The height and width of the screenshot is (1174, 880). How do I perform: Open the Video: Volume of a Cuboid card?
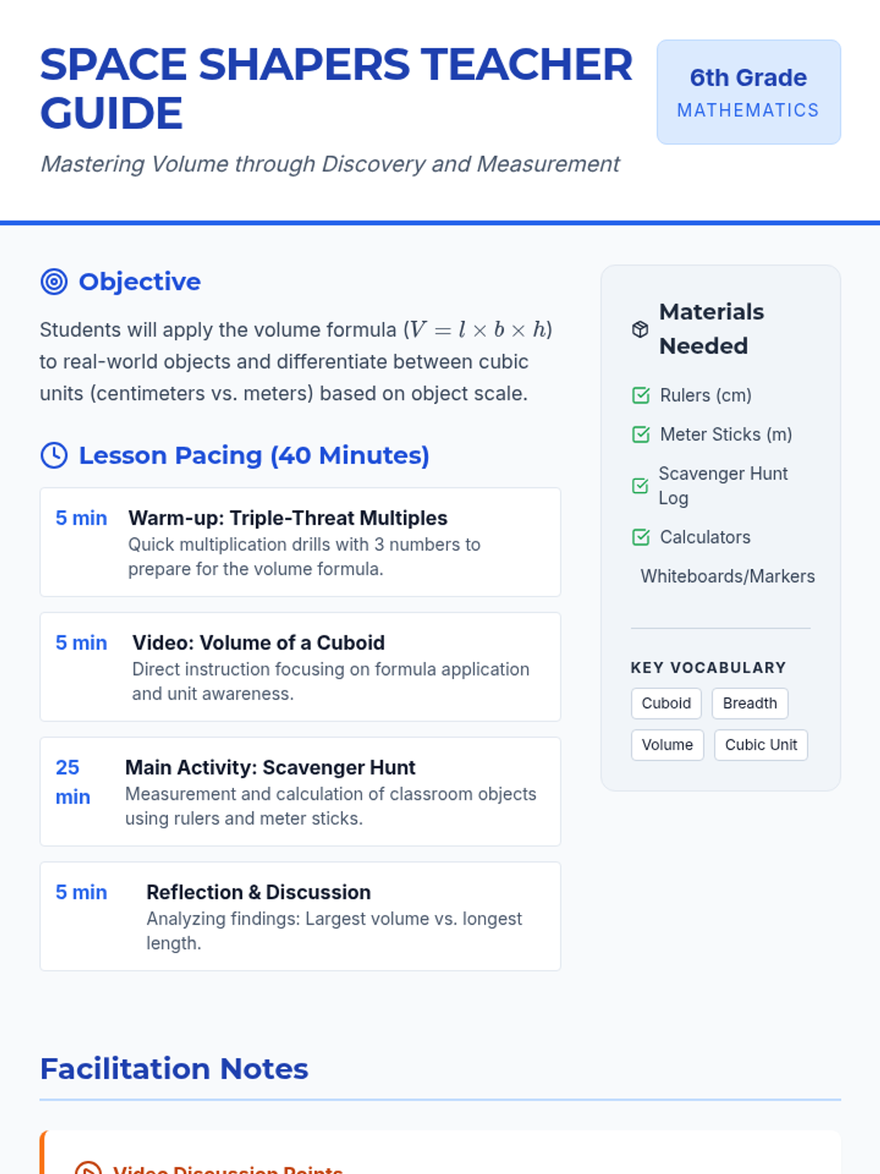(x=300, y=667)
